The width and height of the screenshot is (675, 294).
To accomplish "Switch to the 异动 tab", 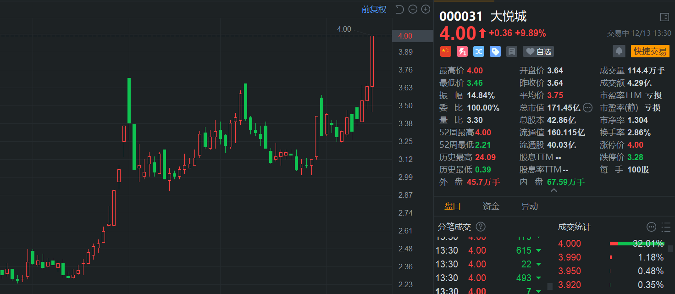I will [530, 206].
